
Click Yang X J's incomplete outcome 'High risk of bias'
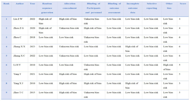(x=132, y=85)
